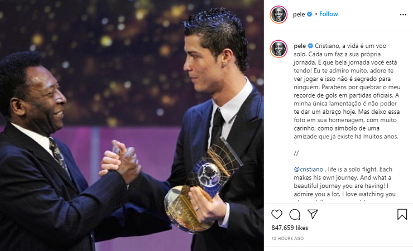Save the post with the bookmark icon
Image resolution: width=413 pixels, height=251 pixels.
(x=402, y=214)
